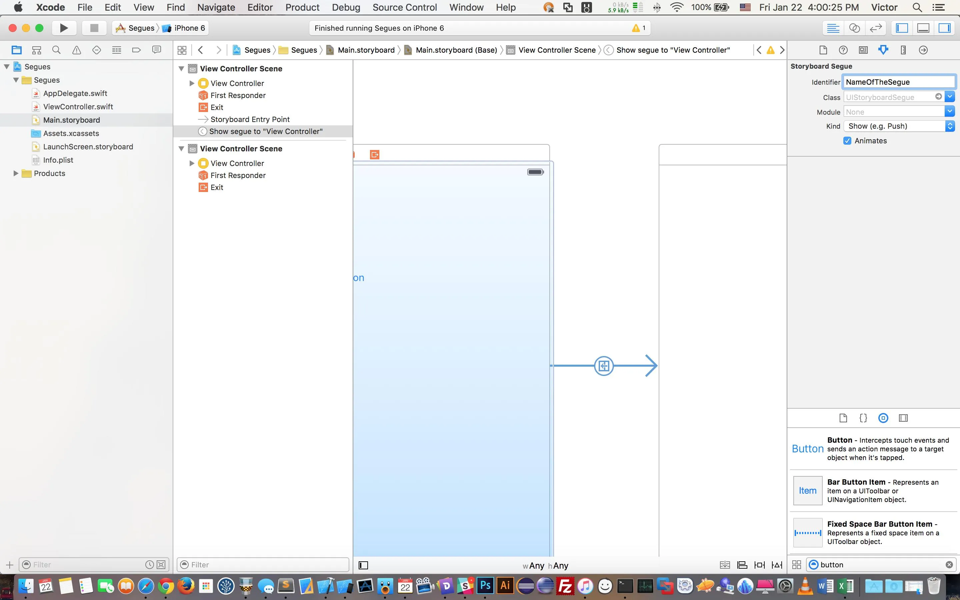The width and height of the screenshot is (960, 600).
Task: Toggle the debug area panel
Action: coord(923,28)
